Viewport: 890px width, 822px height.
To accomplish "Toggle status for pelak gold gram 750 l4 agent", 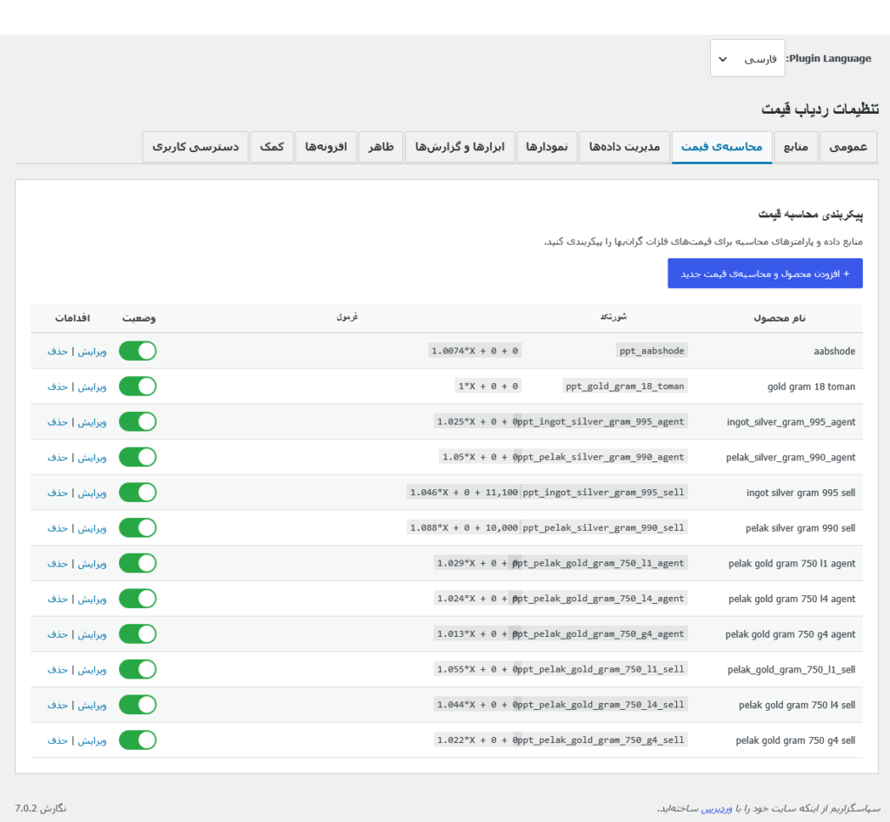I will [137, 599].
